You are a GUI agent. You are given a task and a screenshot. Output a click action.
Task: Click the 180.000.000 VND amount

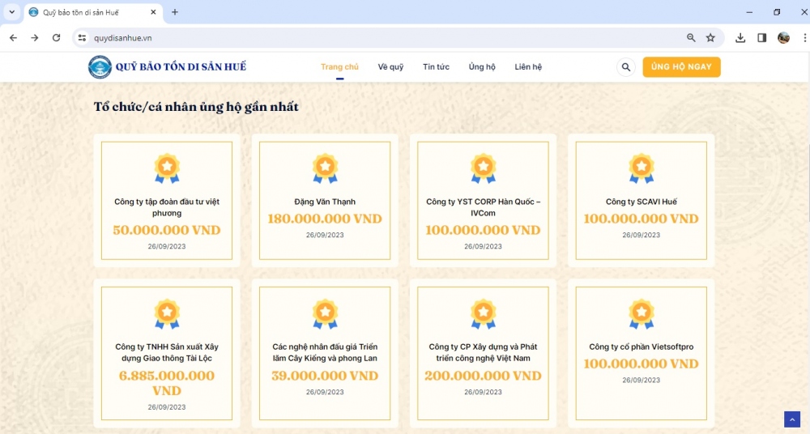(x=325, y=219)
